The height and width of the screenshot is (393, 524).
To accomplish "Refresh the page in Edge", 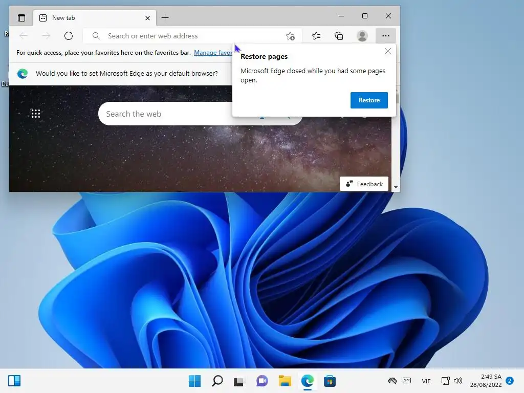I will [69, 36].
